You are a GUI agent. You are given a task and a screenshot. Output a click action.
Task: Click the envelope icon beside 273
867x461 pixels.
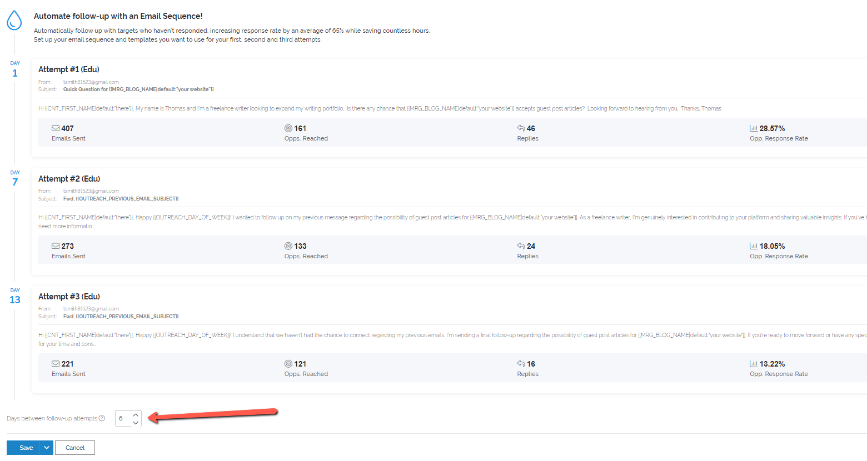coord(56,246)
